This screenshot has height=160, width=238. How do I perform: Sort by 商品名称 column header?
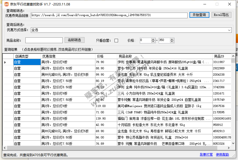pos(165,56)
